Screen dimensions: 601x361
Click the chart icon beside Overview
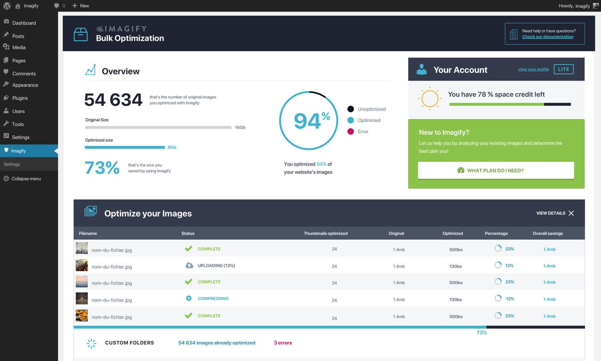pyautogui.click(x=90, y=69)
